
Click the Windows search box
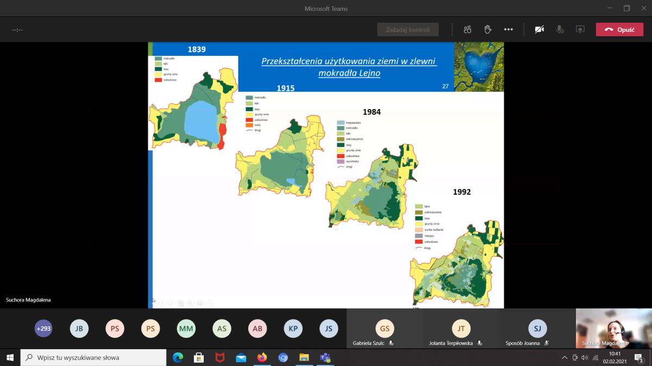(93, 357)
